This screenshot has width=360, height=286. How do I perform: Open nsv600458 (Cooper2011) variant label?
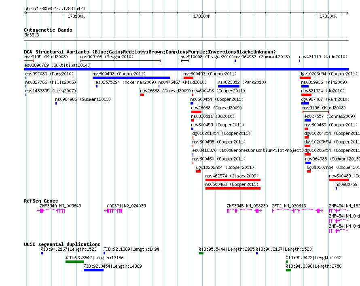219,142
